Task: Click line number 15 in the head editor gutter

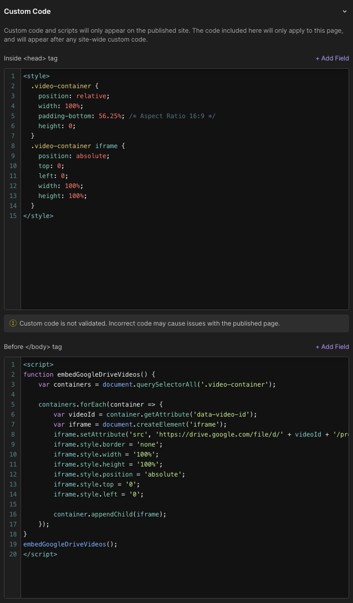Action: pyautogui.click(x=13, y=216)
